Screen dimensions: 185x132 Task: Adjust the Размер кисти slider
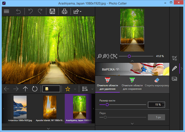(107, 105)
